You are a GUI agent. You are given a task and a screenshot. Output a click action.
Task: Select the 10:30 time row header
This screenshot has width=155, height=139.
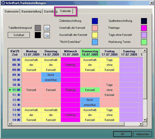point(15,85)
